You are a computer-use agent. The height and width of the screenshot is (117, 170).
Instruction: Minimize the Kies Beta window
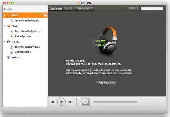pyautogui.click(x=9, y=3)
